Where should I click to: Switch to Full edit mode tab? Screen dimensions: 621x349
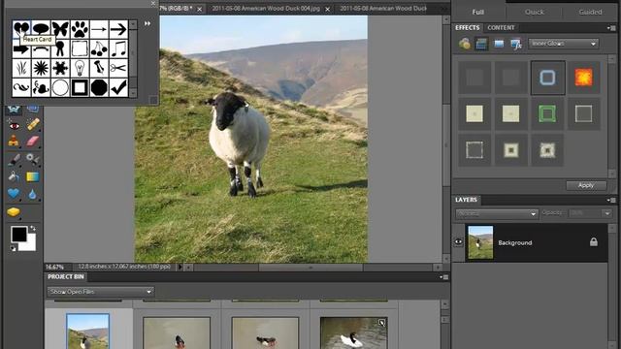click(x=478, y=12)
